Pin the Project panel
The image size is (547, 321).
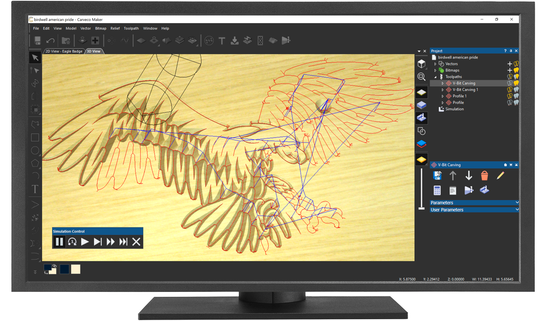tap(511, 51)
